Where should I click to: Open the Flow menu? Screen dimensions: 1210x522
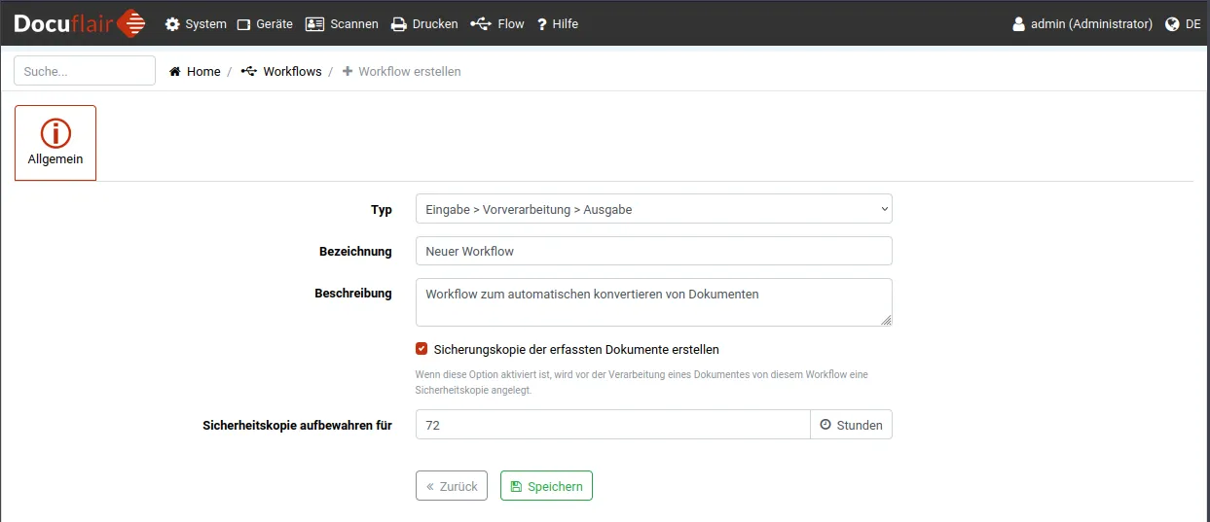pyautogui.click(x=497, y=24)
